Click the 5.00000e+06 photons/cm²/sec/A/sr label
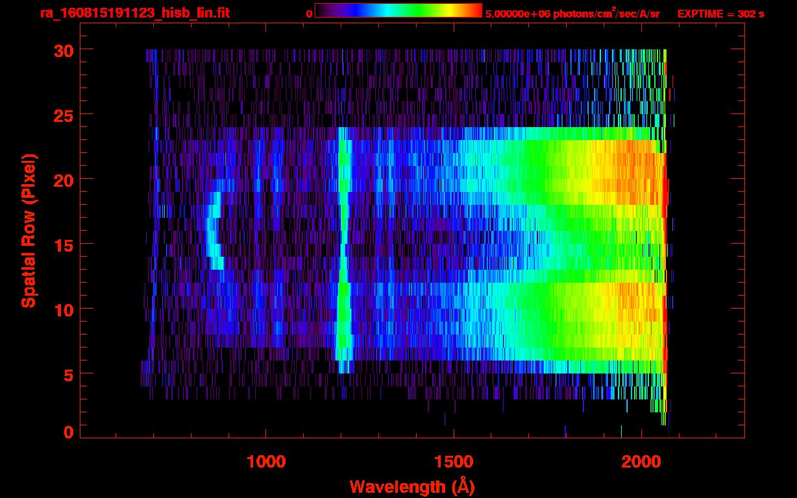Image resolution: width=797 pixels, height=498 pixels. pyautogui.click(x=572, y=14)
